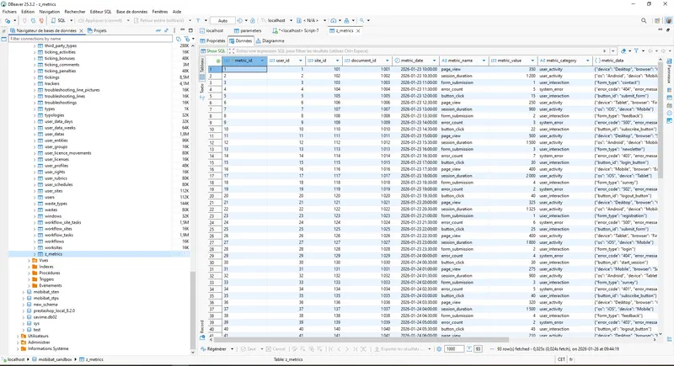
Task: Open the Auto commit mode field
Action: point(222,20)
